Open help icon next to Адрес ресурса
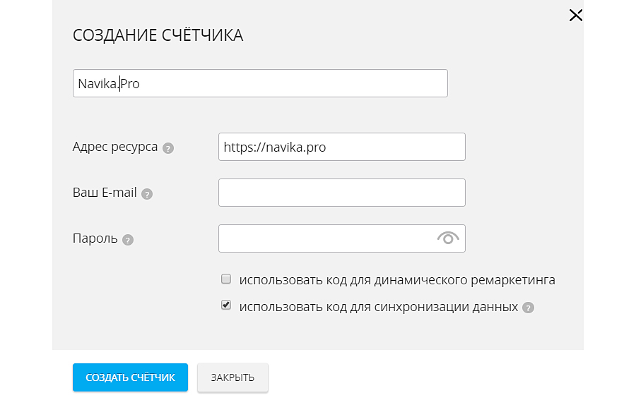The width and height of the screenshot is (636, 400). (x=168, y=148)
